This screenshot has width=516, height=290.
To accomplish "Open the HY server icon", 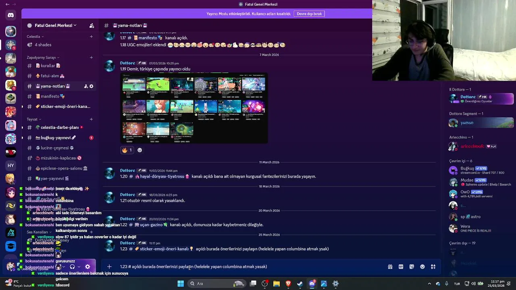I will pos(11,166).
